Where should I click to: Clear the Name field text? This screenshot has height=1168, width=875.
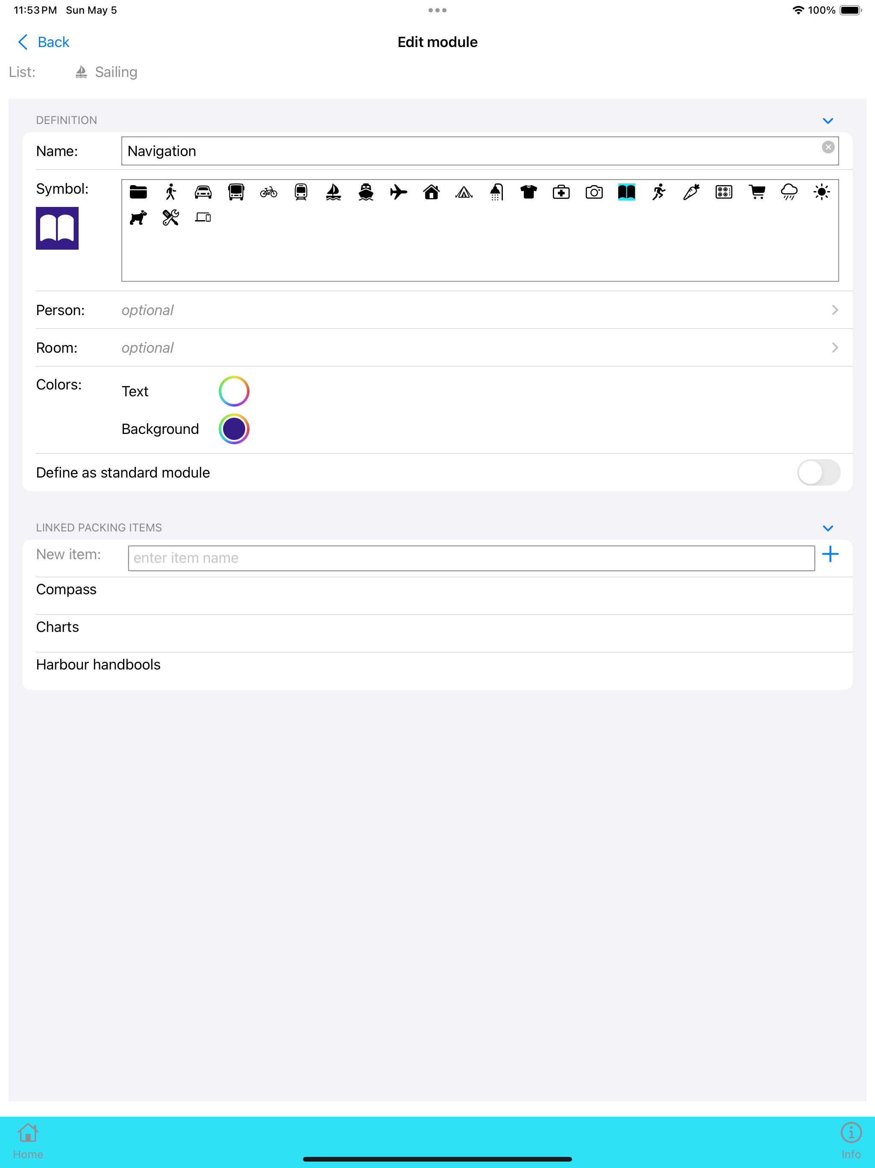[x=828, y=147]
